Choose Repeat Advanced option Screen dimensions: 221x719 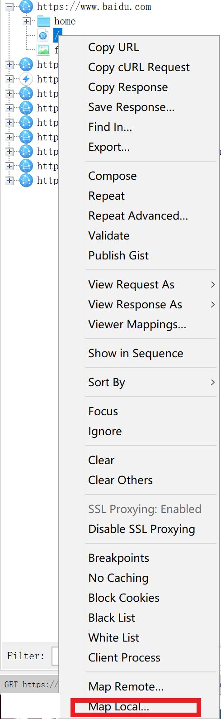[138, 216]
